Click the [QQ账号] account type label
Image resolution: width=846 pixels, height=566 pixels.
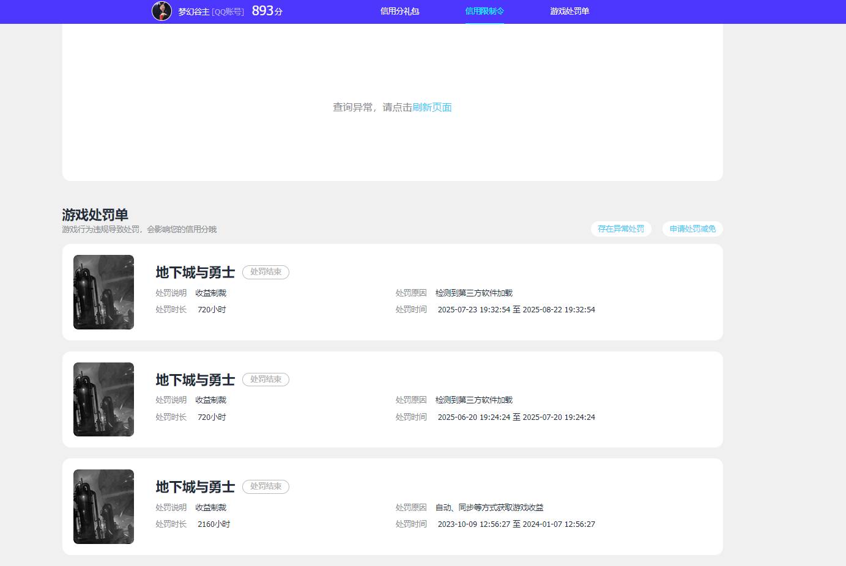click(228, 11)
